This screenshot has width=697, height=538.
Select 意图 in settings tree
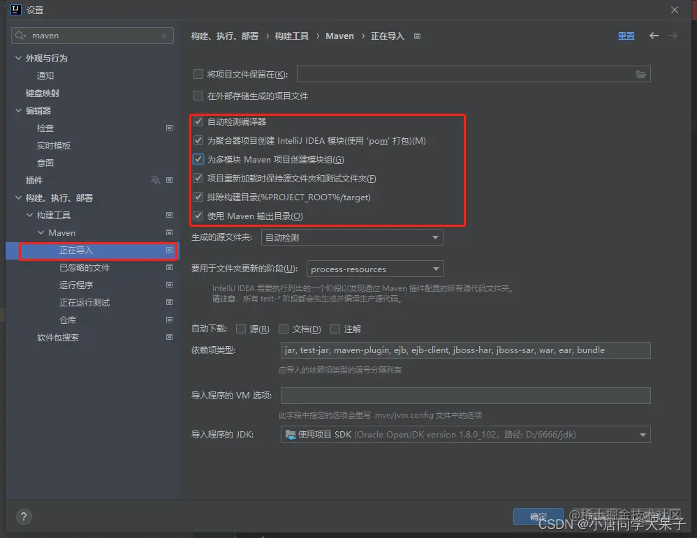point(45,163)
